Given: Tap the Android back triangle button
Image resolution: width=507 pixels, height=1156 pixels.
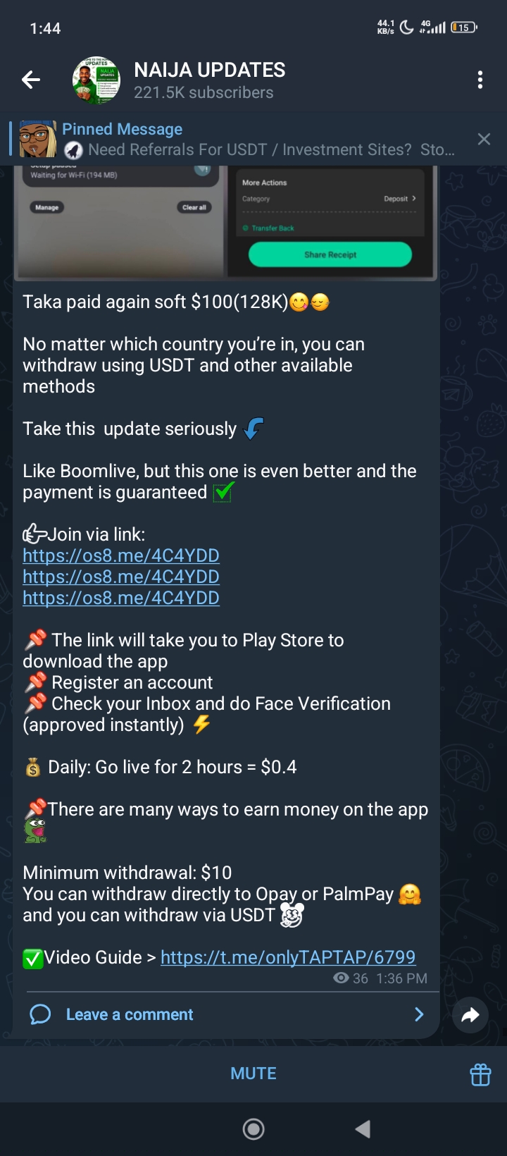Looking at the screenshot, I should [x=363, y=1129].
